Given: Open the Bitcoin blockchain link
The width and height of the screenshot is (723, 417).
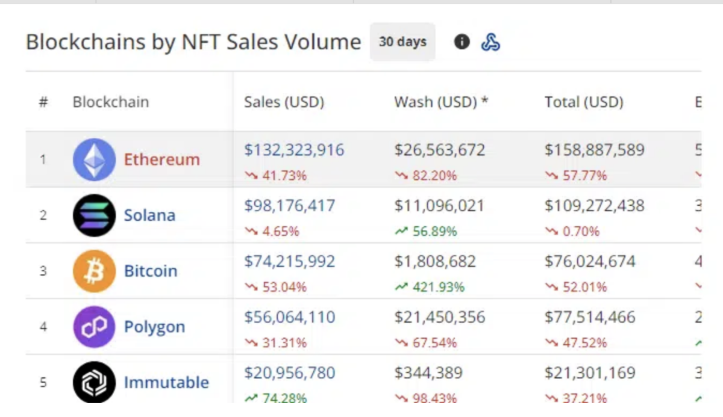Looking at the screenshot, I should 151,271.
